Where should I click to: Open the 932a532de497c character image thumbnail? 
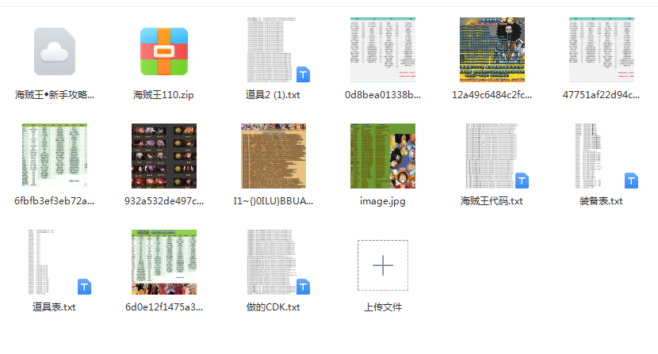click(x=164, y=155)
